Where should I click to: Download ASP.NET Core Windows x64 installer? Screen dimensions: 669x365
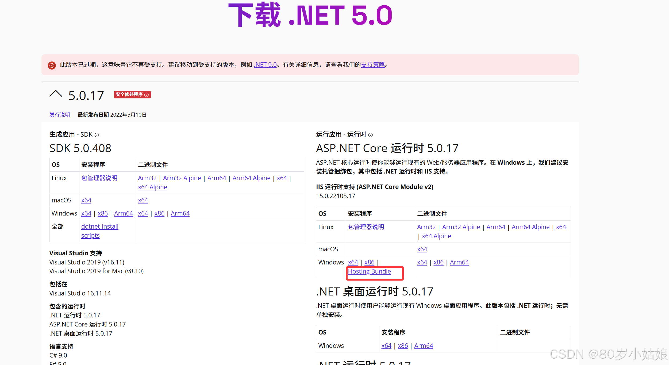tap(353, 262)
